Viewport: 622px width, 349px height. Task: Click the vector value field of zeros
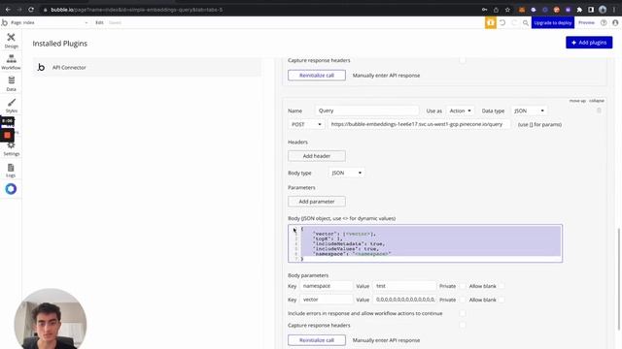404,300
